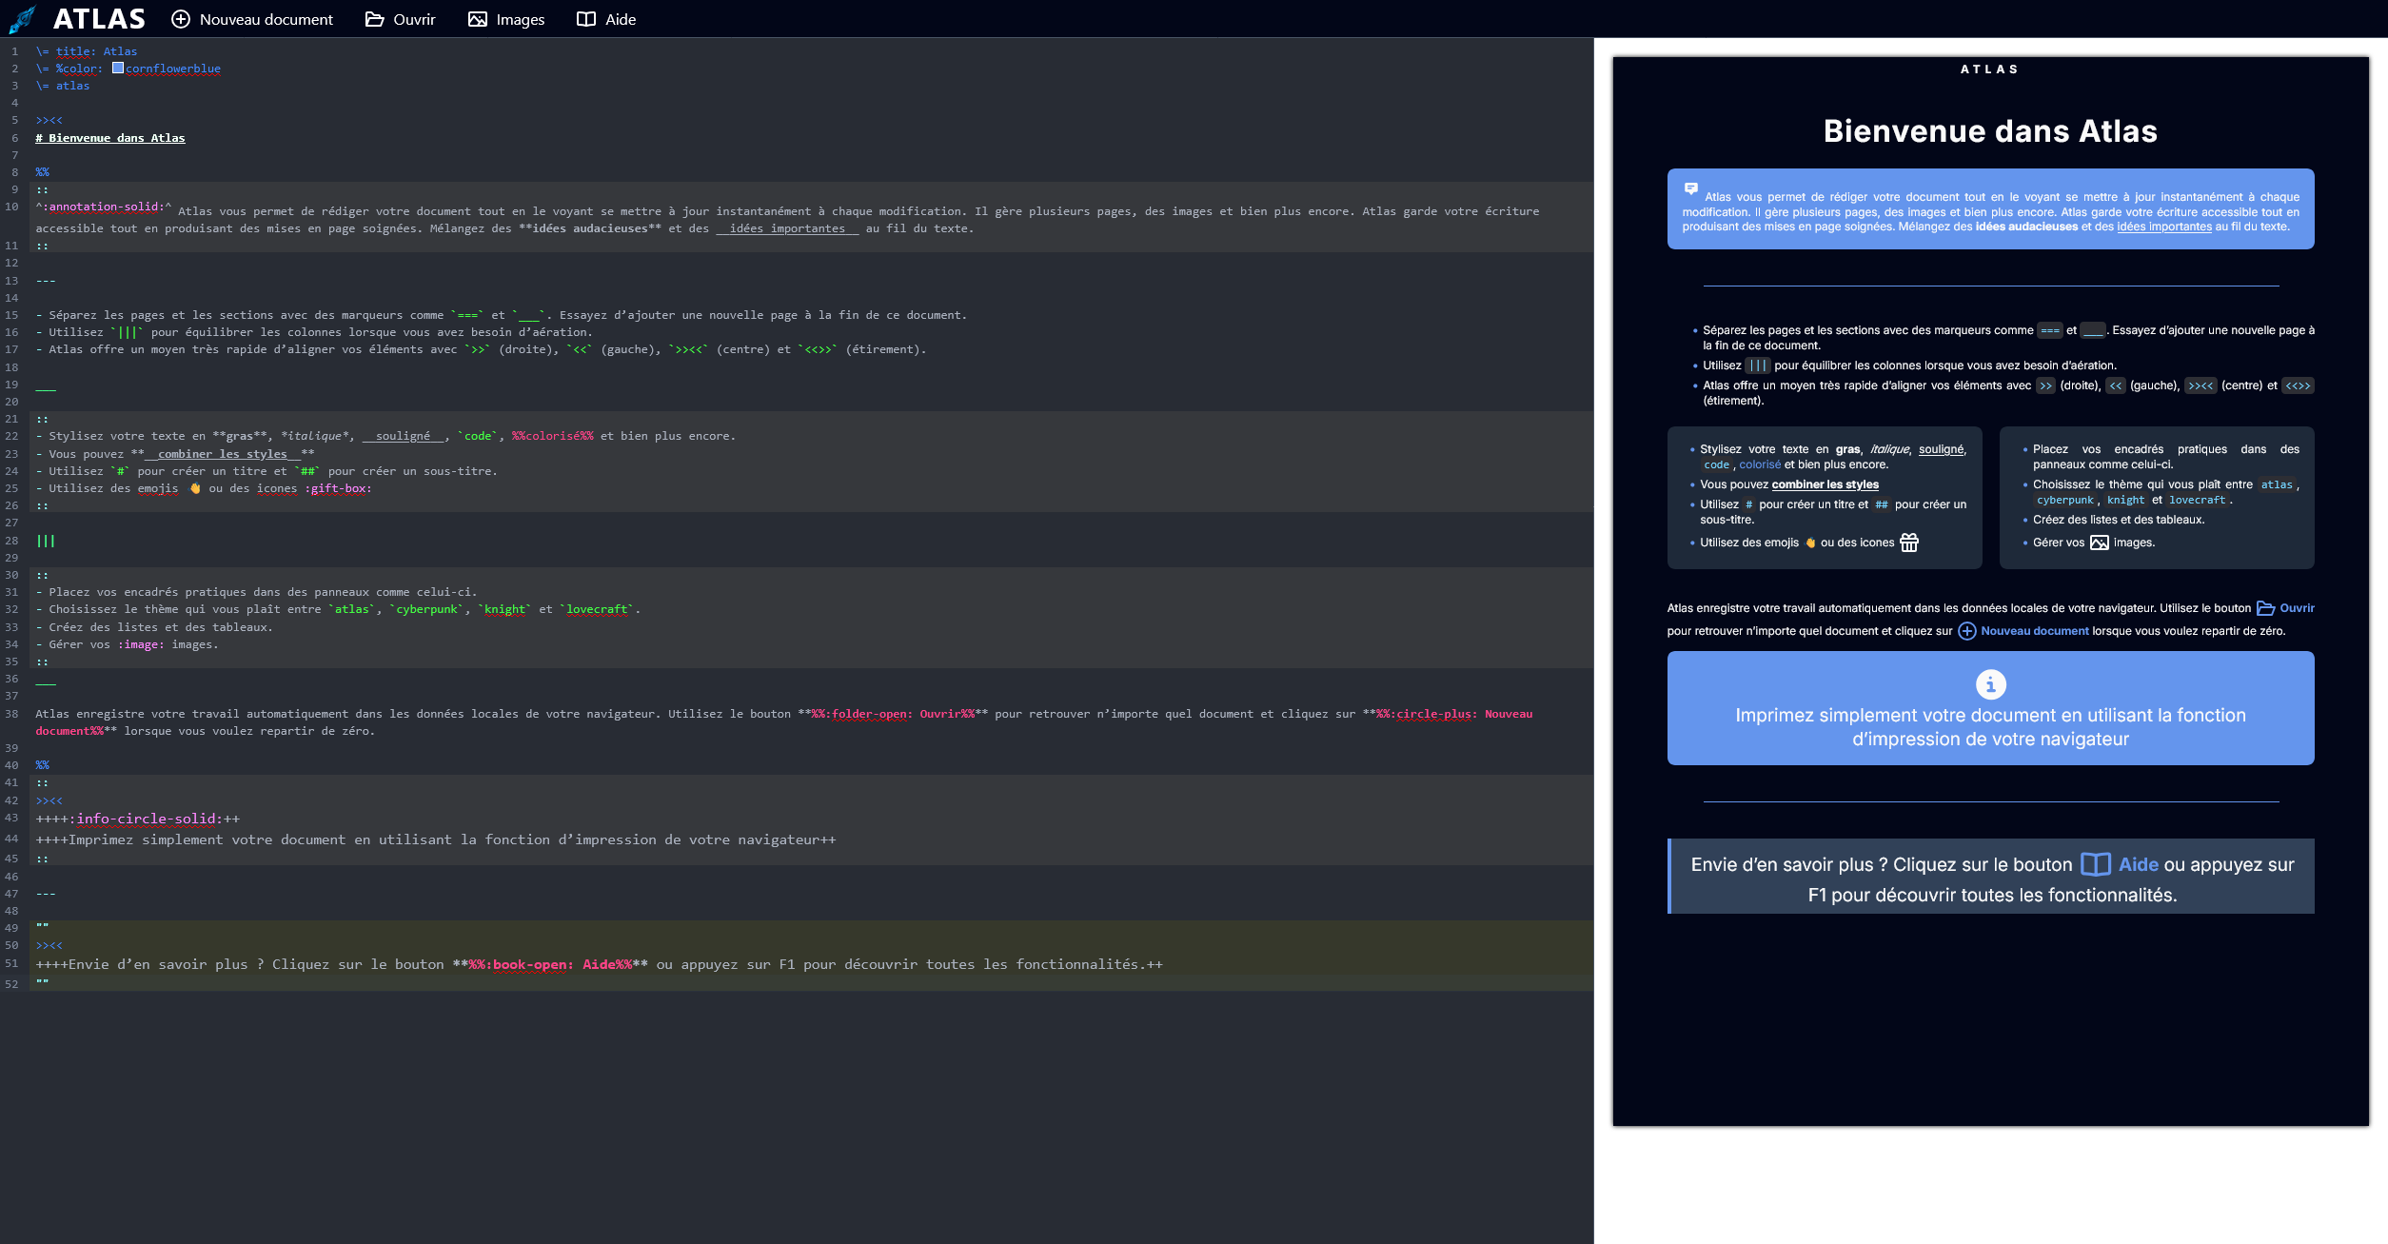Click the Nouveau document plus-circle icon
Screen dimensions: 2388x1244
(x=181, y=19)
